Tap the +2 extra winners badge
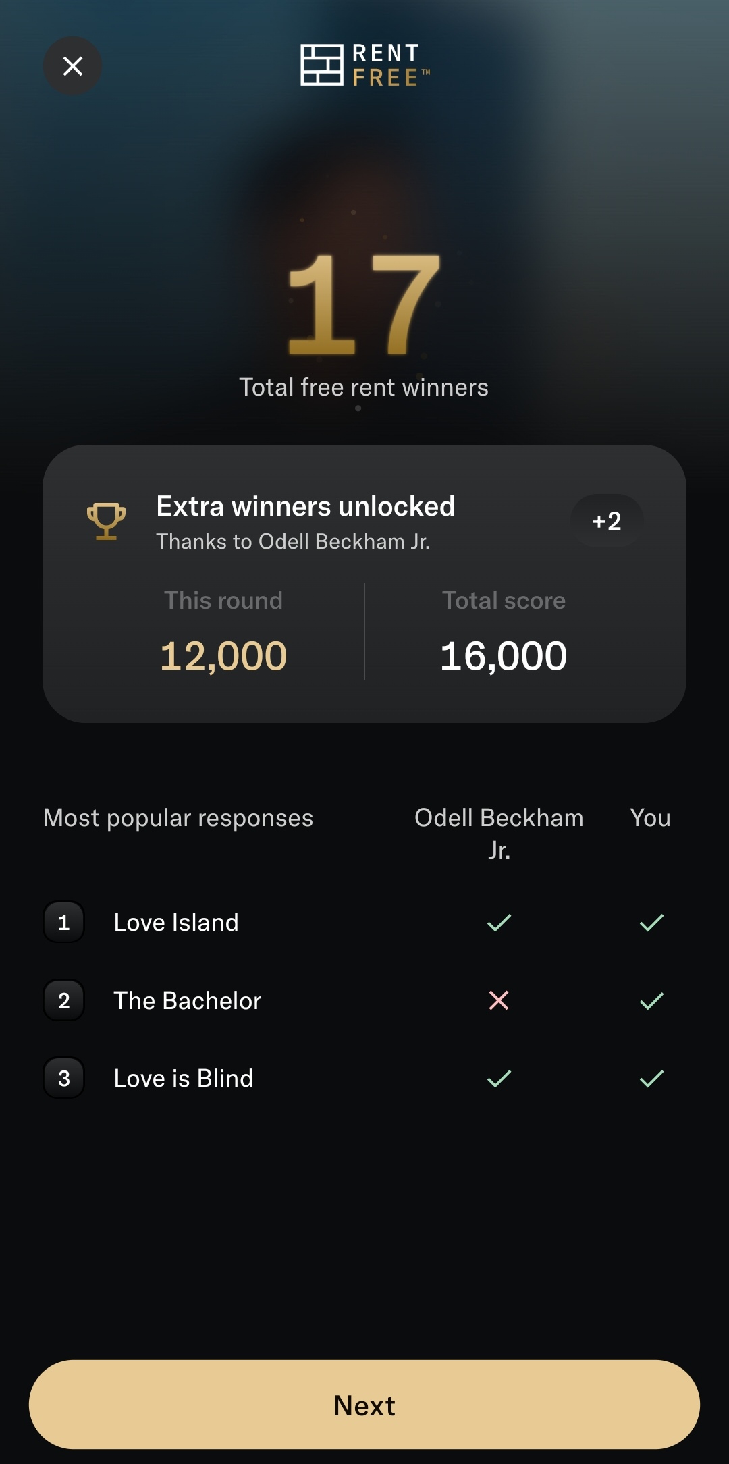This screenshot has height=1464, width=729. click(606, 521)
